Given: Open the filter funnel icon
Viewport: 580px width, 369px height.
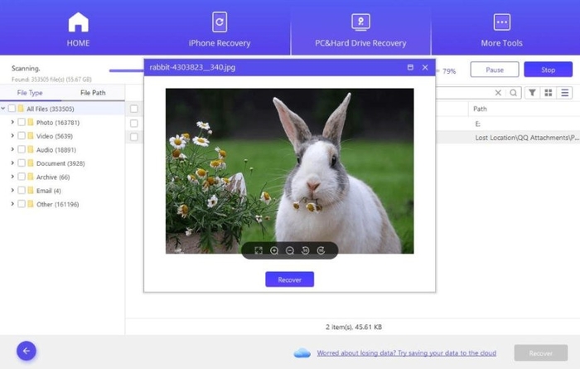Looking at the screenshot, I should point(533,93).
